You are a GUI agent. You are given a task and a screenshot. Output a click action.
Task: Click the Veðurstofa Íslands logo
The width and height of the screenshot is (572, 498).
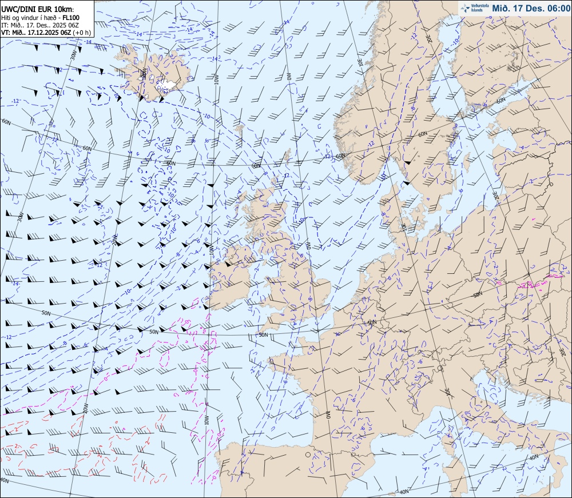(x=475, y=8)
